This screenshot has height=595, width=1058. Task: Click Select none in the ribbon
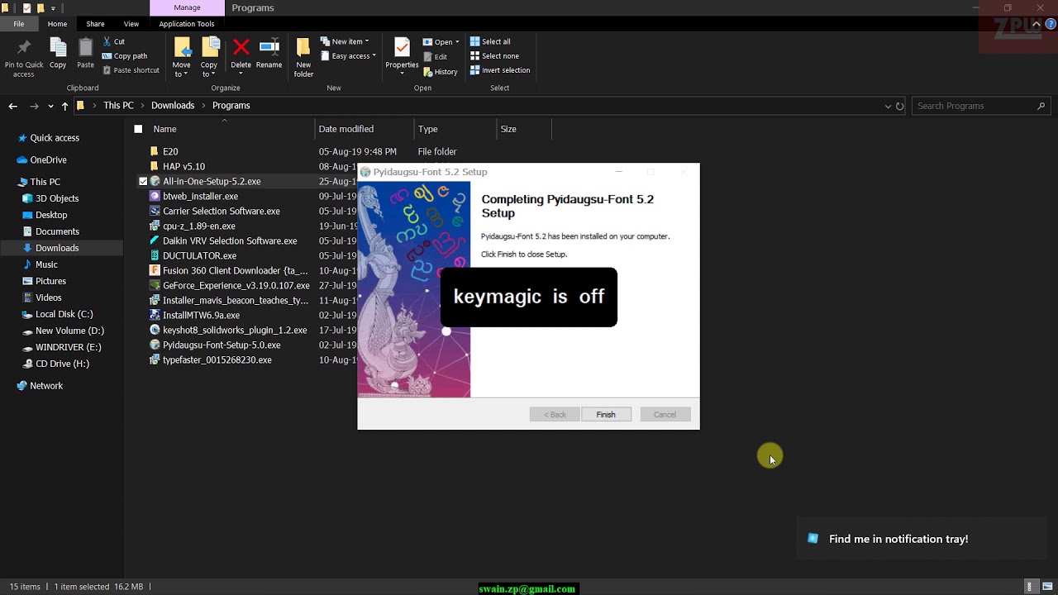click(494, 56)
